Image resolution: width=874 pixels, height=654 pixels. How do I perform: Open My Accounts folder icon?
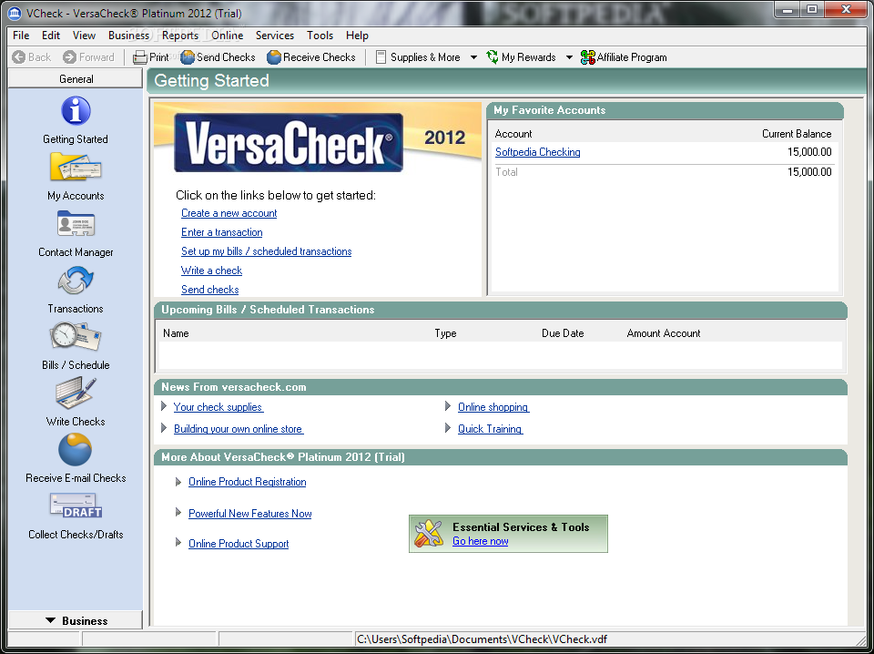pos(76,167)
